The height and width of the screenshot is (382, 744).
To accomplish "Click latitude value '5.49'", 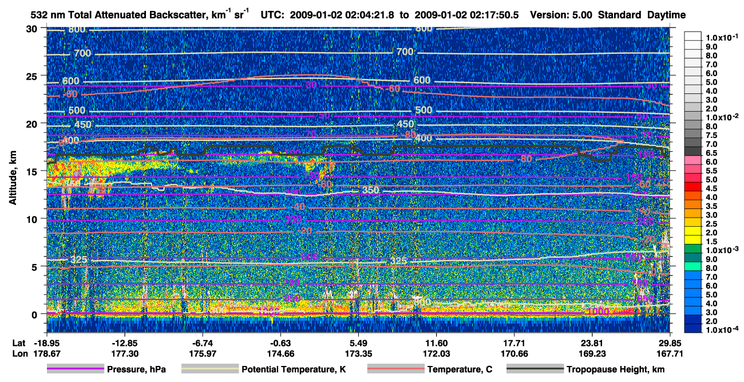I will (358, 342).
